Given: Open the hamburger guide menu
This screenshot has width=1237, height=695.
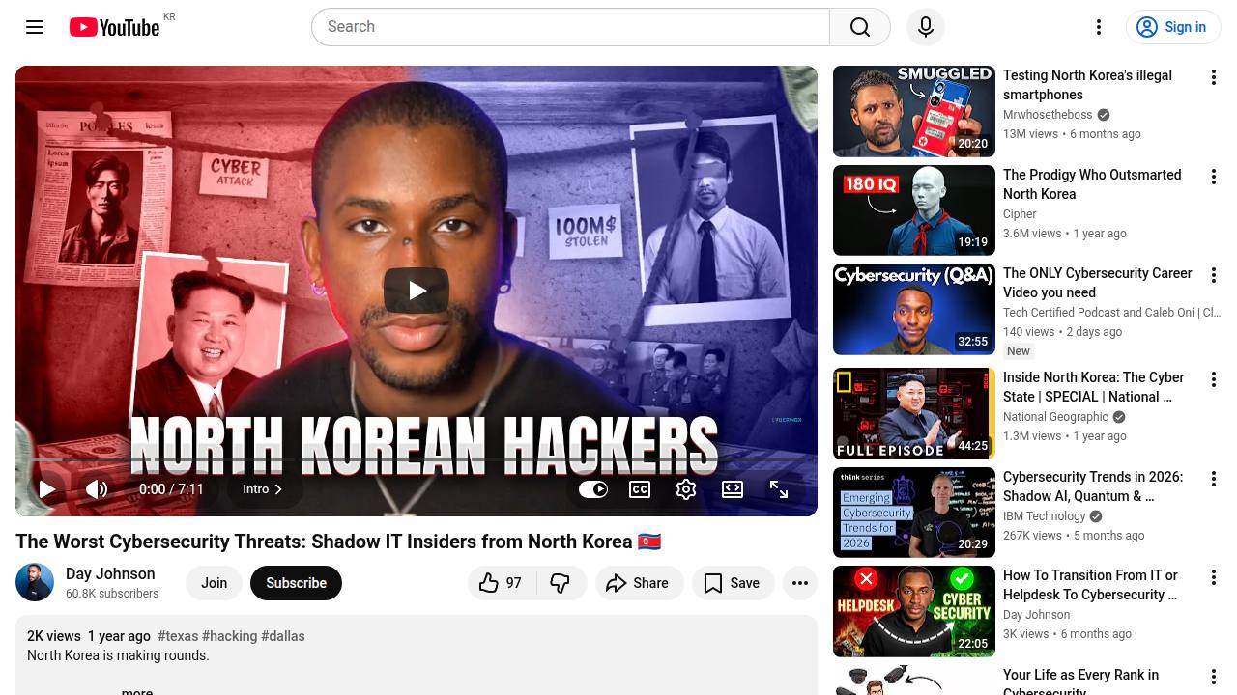Looking at the screenshot, I should 35,27.
